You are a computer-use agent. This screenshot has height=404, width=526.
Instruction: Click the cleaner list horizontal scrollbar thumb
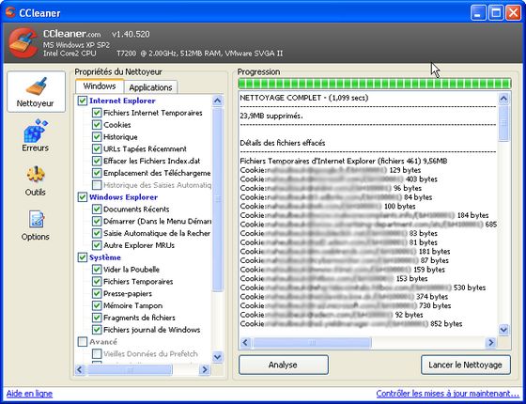point(130,370)
